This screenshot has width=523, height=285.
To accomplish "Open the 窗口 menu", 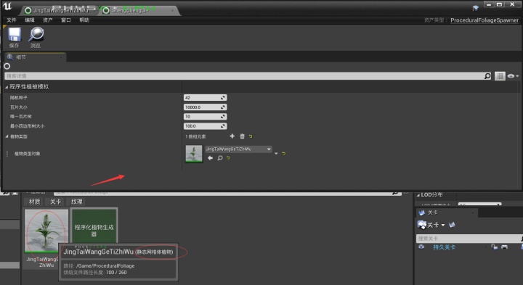I will point(65,20).
